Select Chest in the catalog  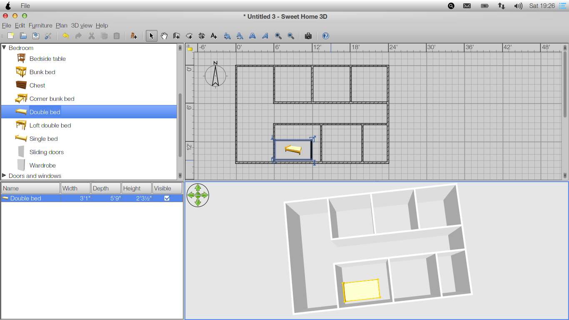pyautogui.click(x=37, y=85)
